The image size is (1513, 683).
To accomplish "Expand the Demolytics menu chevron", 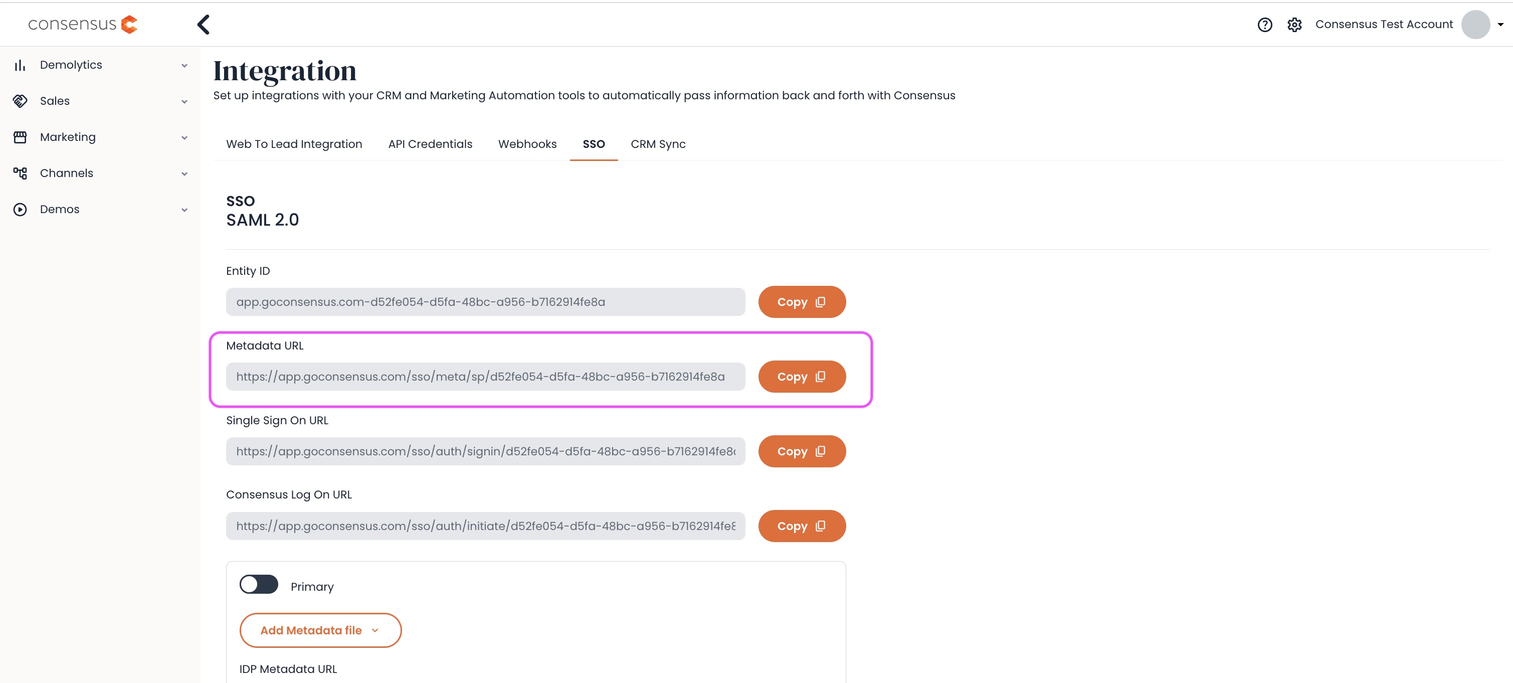I will (x=184, y=66).
